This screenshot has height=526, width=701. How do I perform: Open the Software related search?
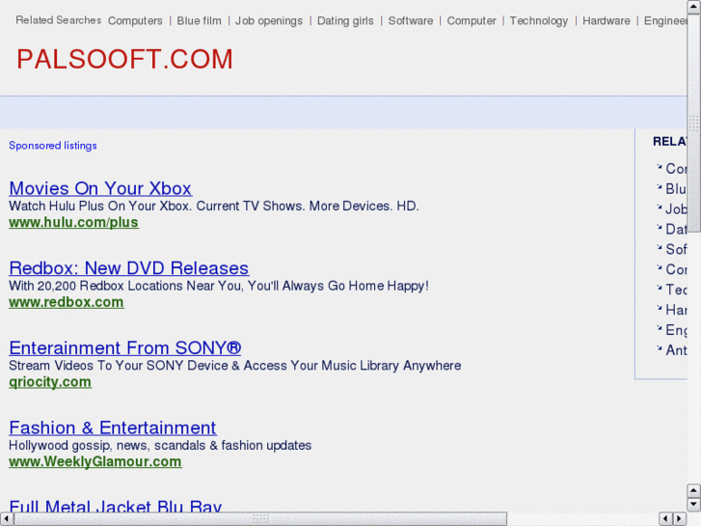411,21
